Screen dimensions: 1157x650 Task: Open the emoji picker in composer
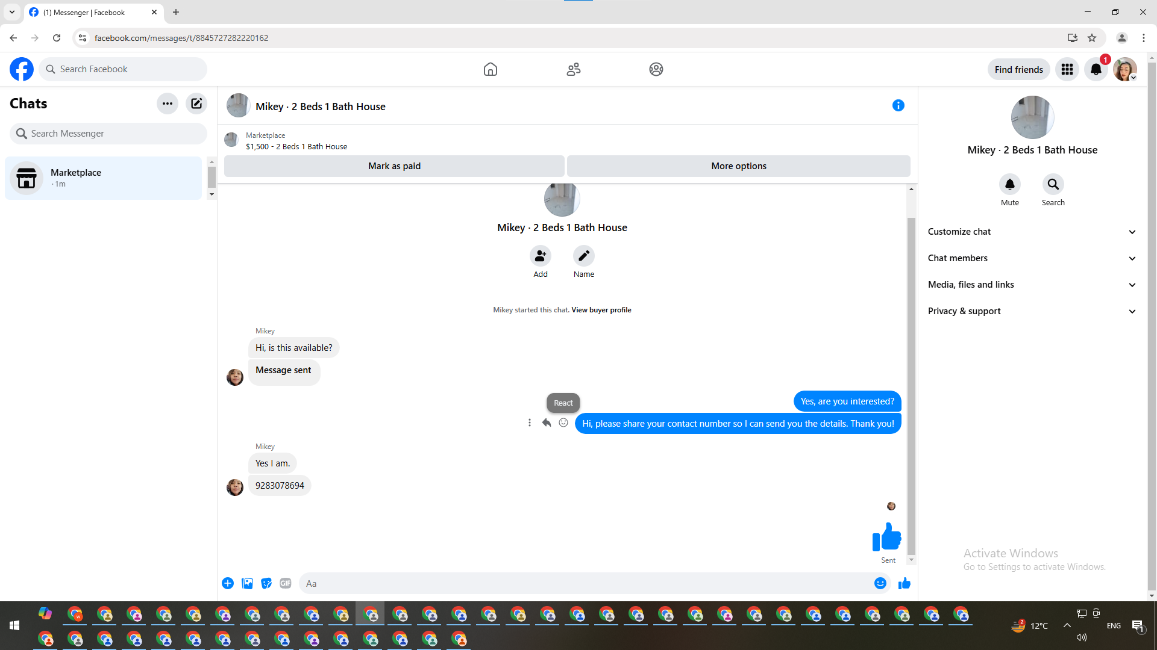880,583
